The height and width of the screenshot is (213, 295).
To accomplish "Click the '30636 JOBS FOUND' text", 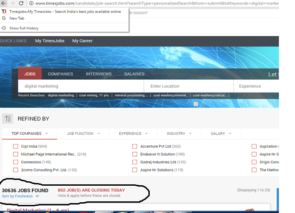I will pos(25,190).
